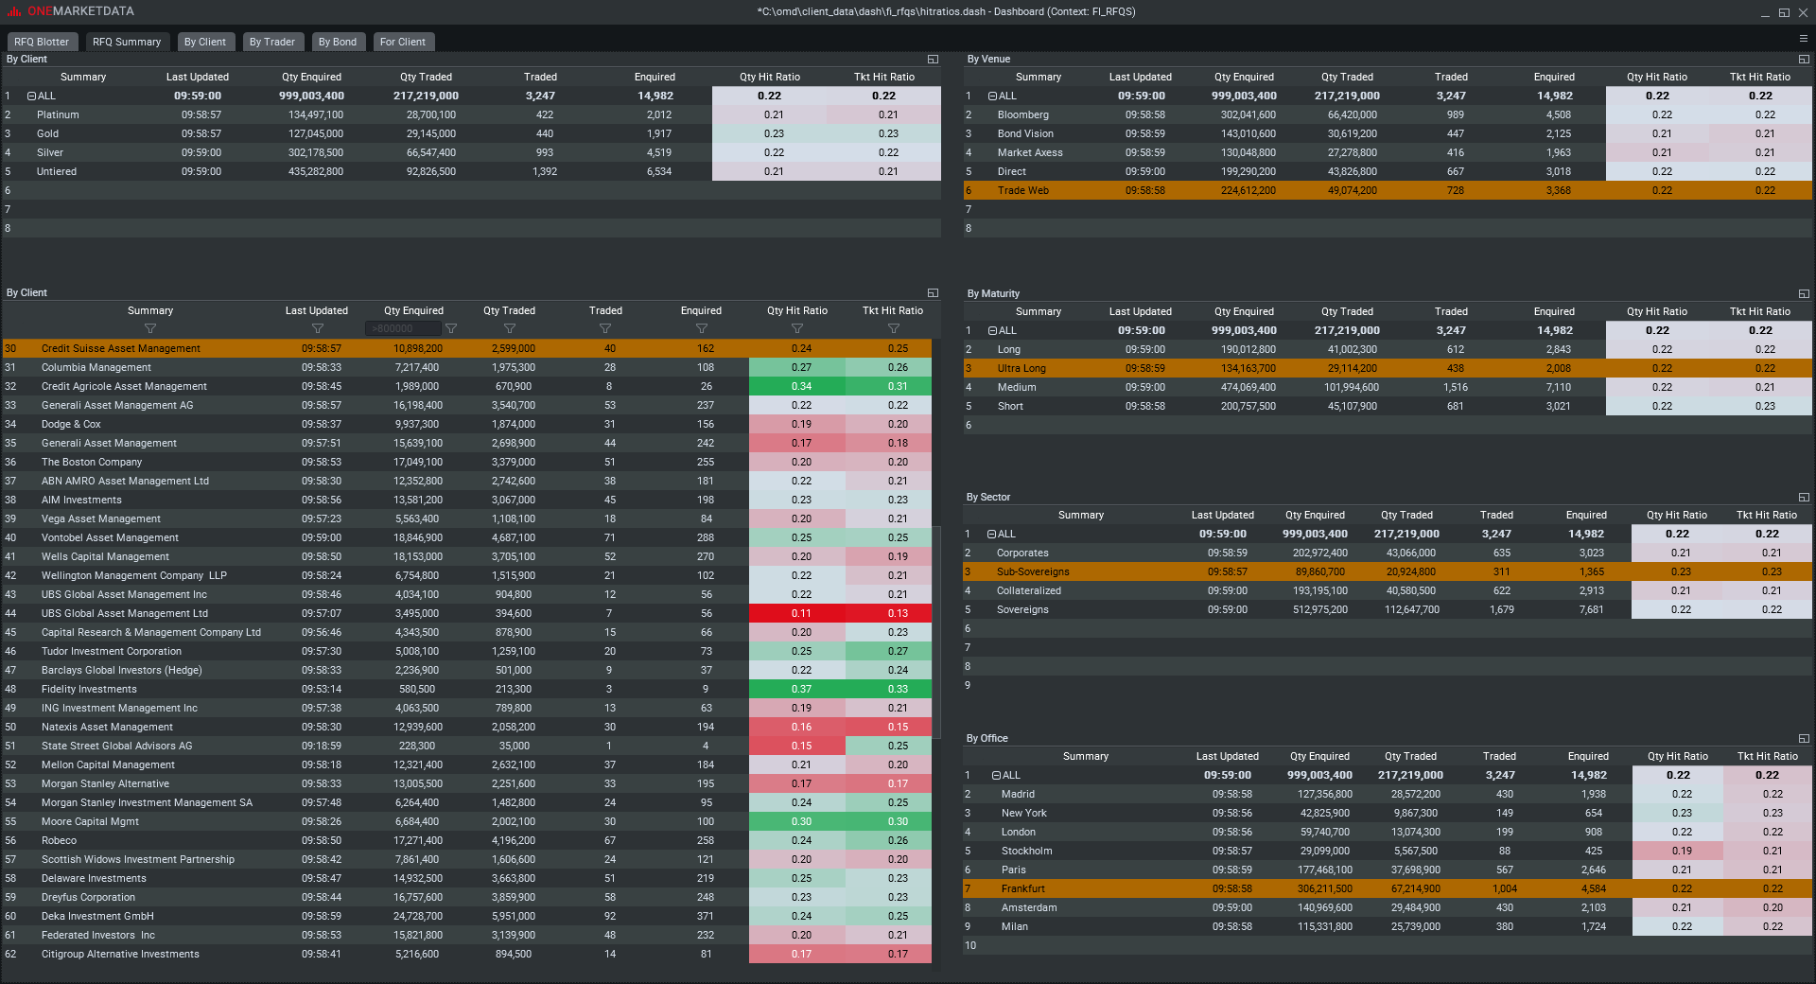Viewport: 1816px width, 984px height.
Task: Open filter funnel under client list Summary column
Action: [x=150, y=328]
